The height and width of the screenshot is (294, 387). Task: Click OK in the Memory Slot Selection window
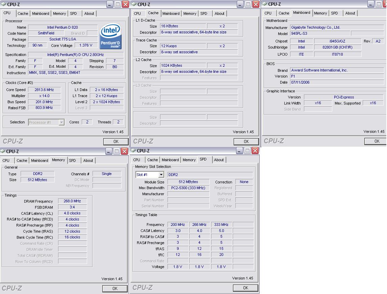point(246,288)
